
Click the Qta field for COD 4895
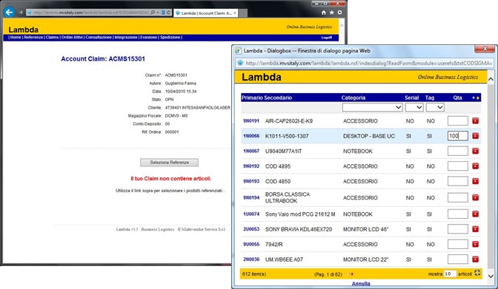pyautogui.click(x=458, y=166)
